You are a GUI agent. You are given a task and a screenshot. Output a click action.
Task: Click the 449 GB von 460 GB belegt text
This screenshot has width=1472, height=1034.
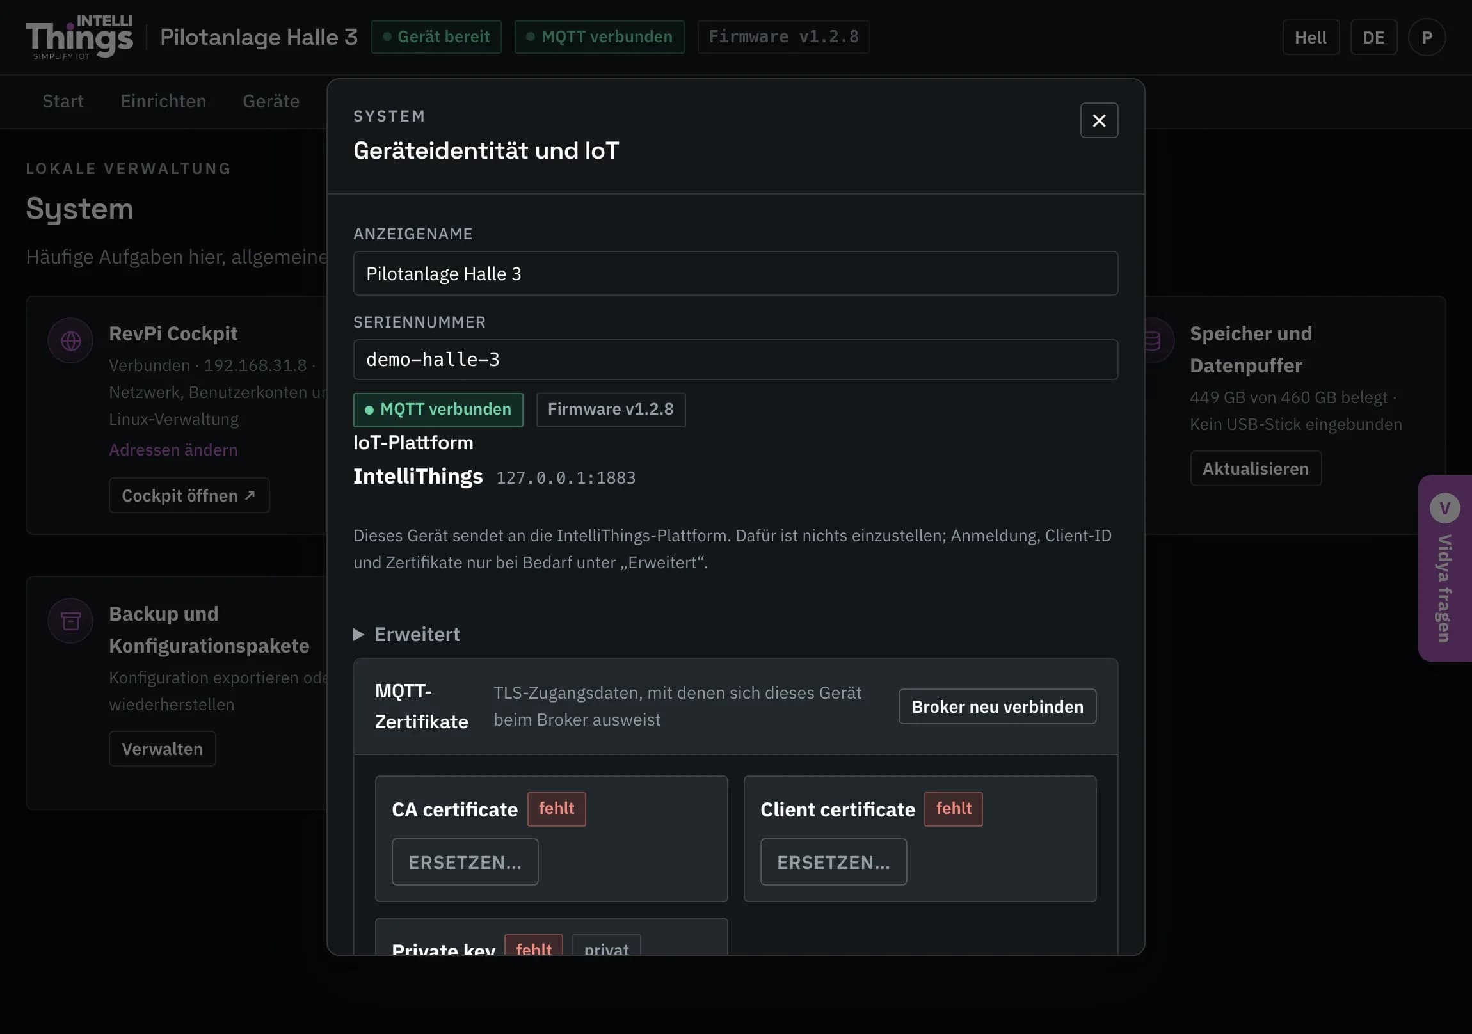[1288, 397]
